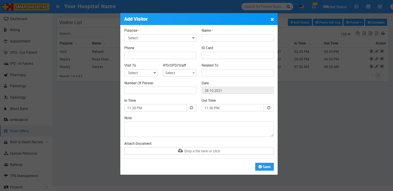This screenshot has width=393, height=191.
Task: Click the print icon in visitor list
Action: [x=383, y=33]
